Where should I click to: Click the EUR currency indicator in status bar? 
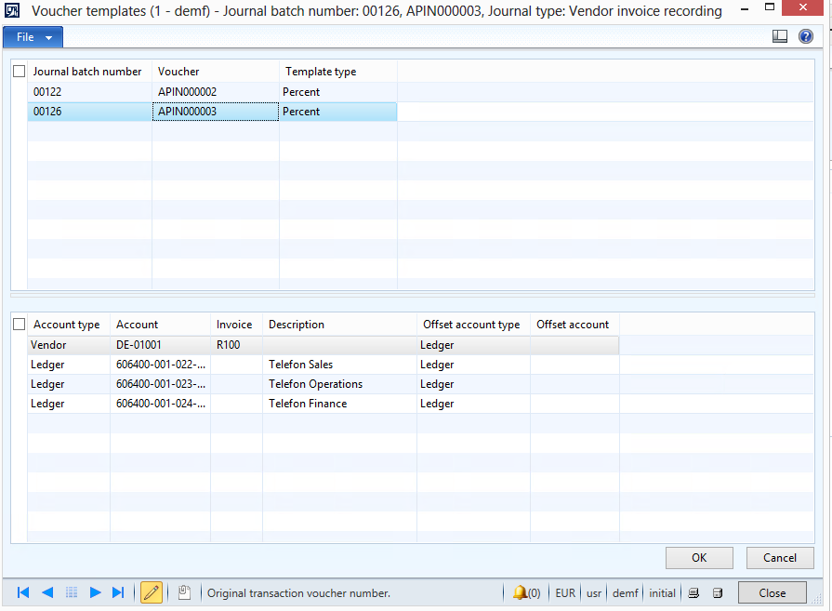564,592
